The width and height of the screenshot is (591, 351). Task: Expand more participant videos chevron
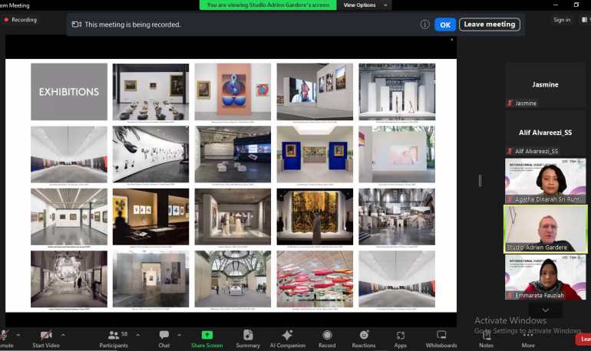tap(546, 310)
